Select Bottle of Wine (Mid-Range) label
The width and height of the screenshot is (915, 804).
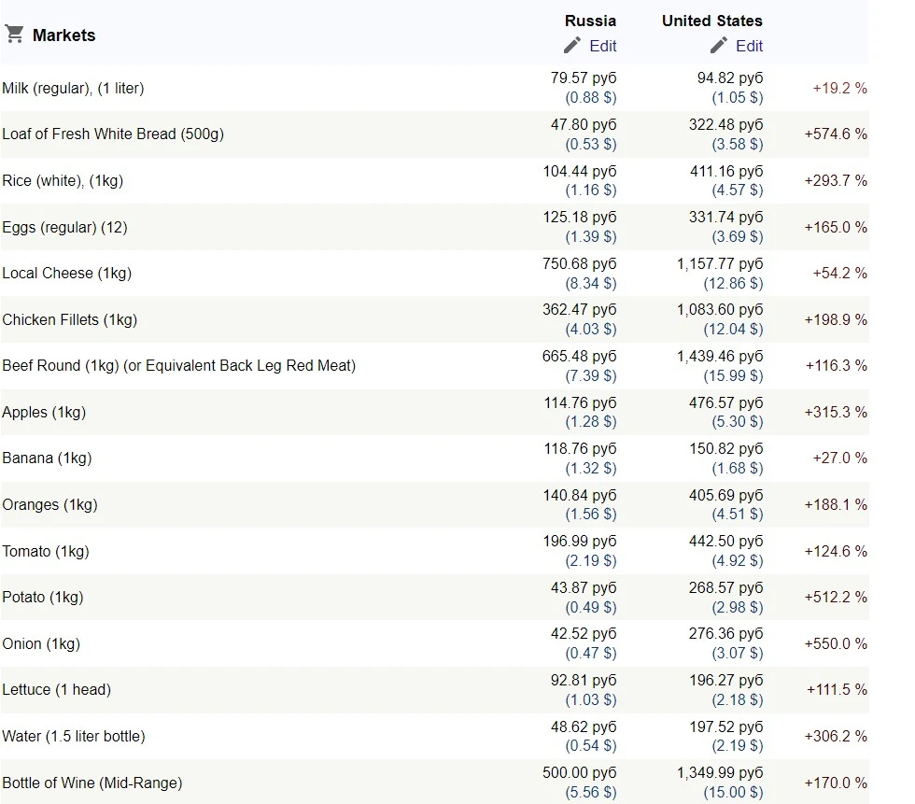coord(92,783)
